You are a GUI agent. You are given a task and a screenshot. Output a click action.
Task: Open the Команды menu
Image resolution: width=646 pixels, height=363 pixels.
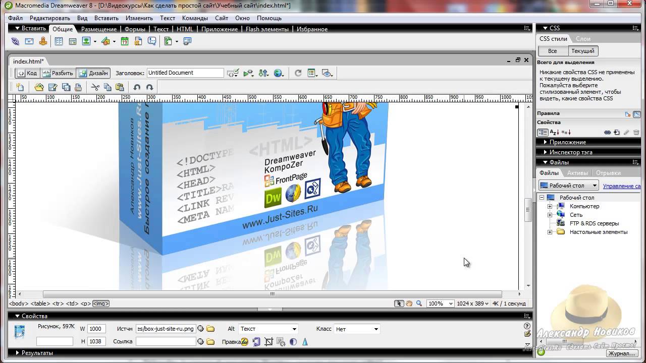[x=195, y=18]
